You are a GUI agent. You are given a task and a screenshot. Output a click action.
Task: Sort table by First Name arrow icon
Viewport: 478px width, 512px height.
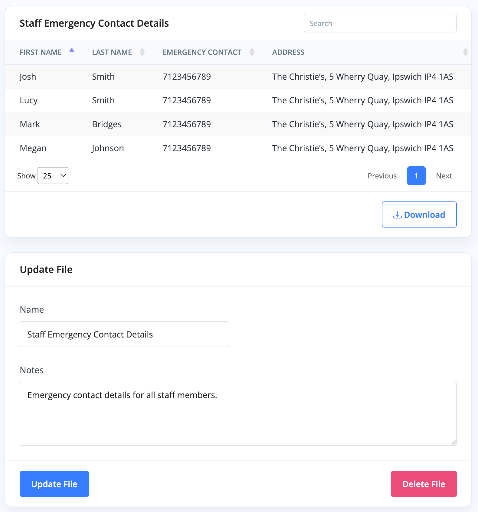tap(72, 50)
